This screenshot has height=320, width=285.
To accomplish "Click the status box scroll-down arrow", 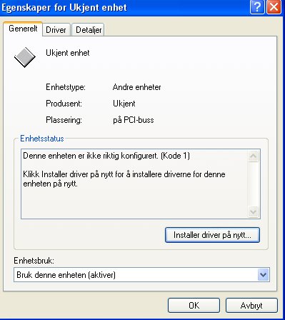I will coord(253,211).
